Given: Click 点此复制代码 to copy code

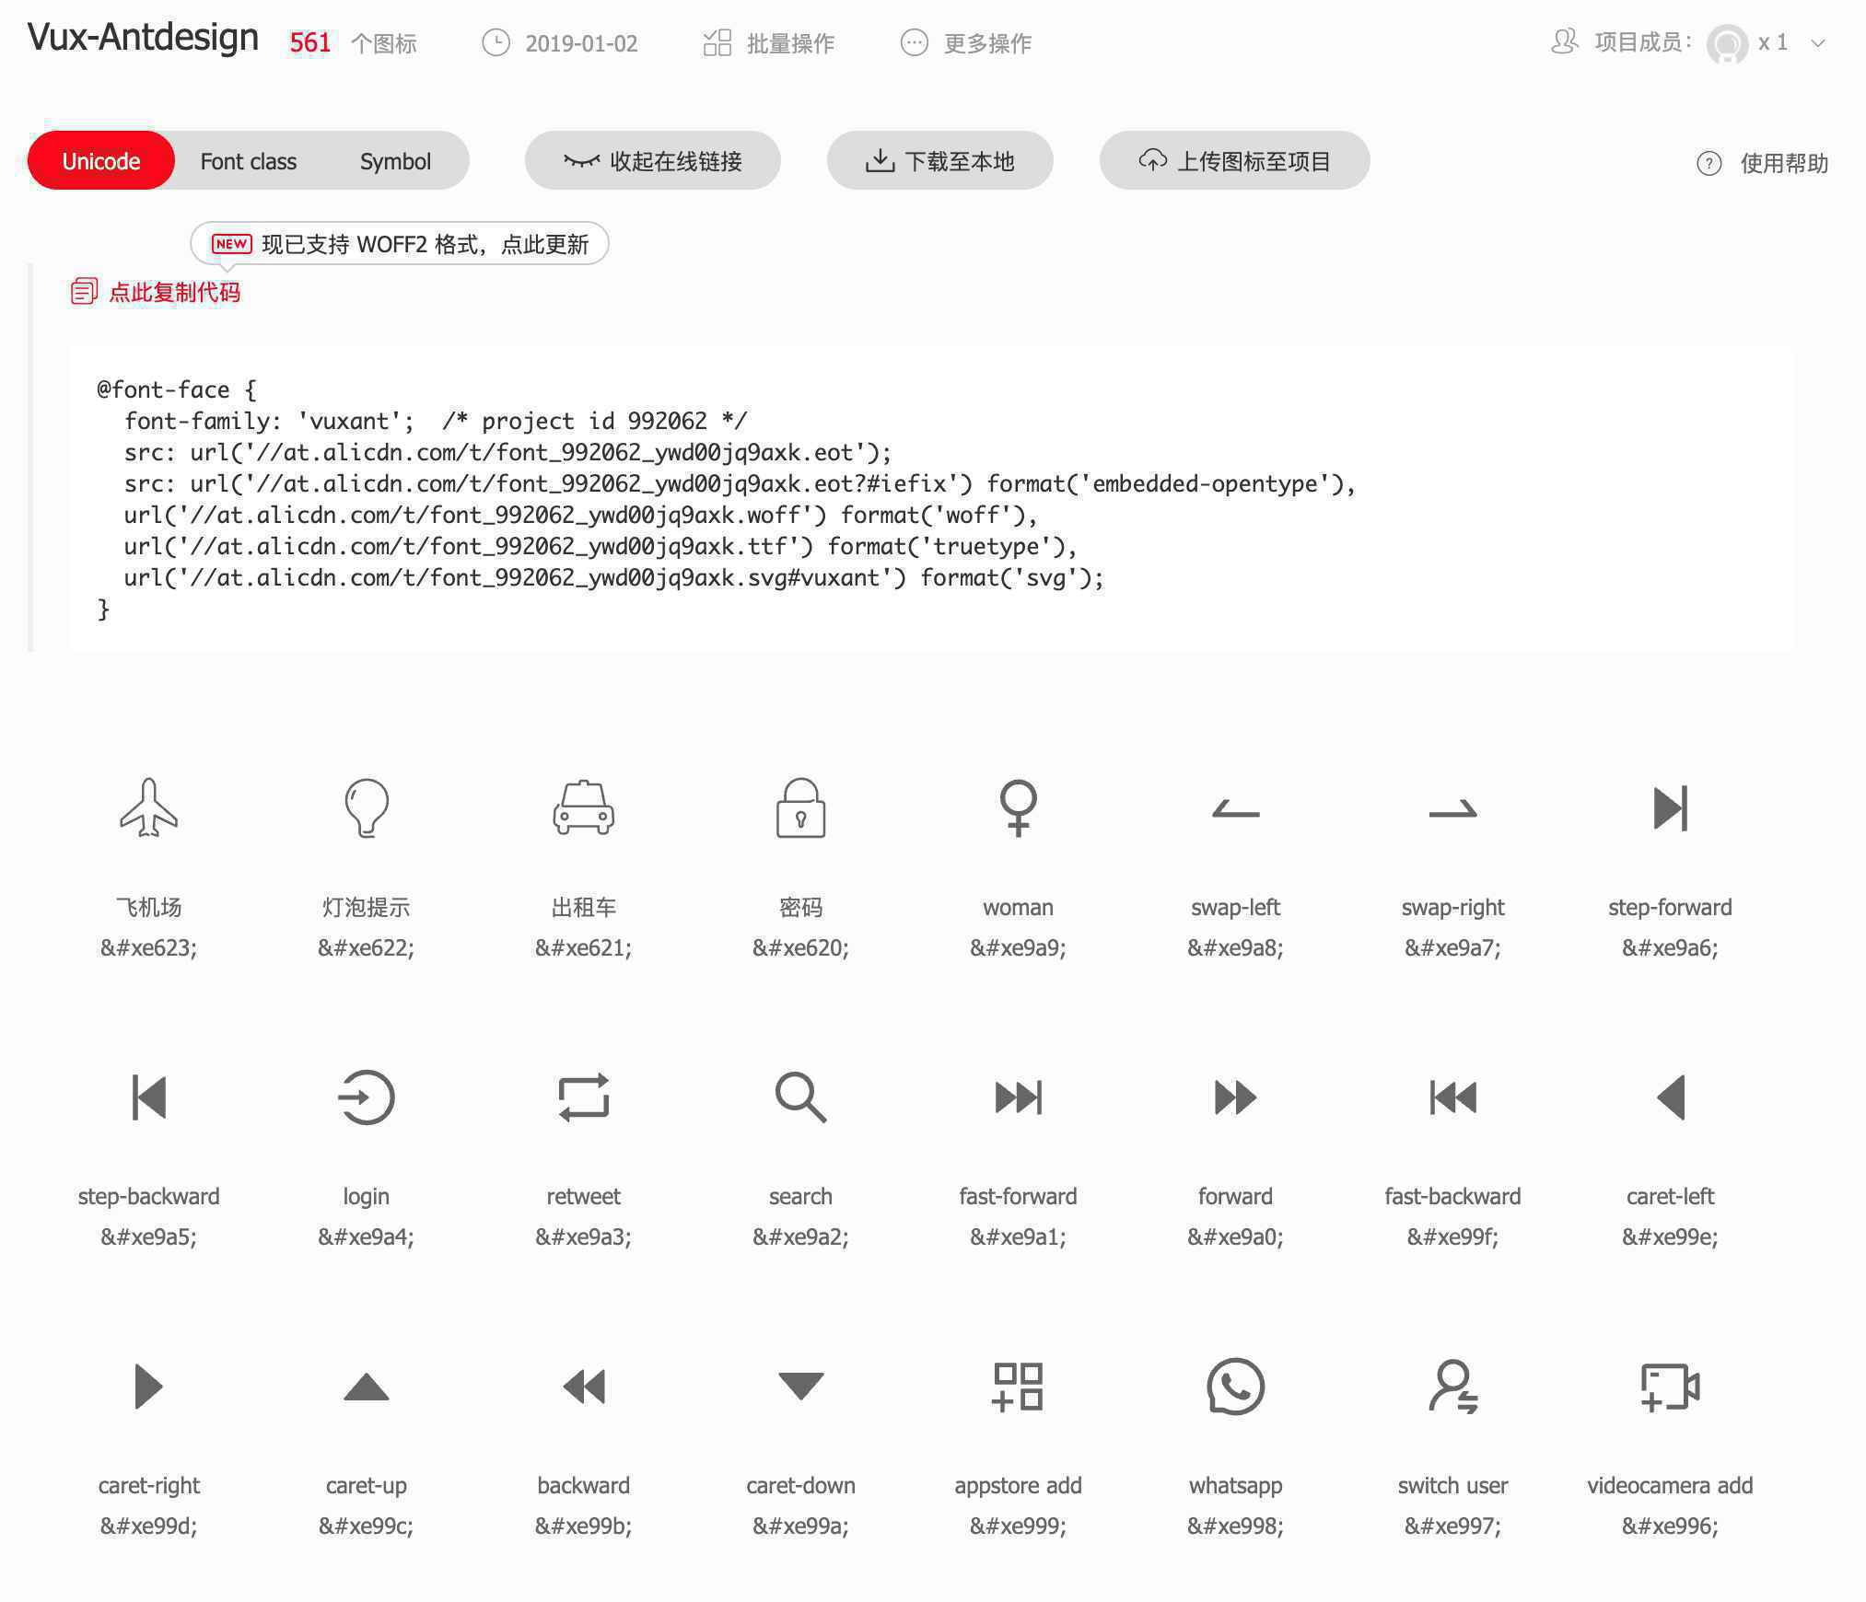Looking at the screenshot, I should (x=156, y=292).
